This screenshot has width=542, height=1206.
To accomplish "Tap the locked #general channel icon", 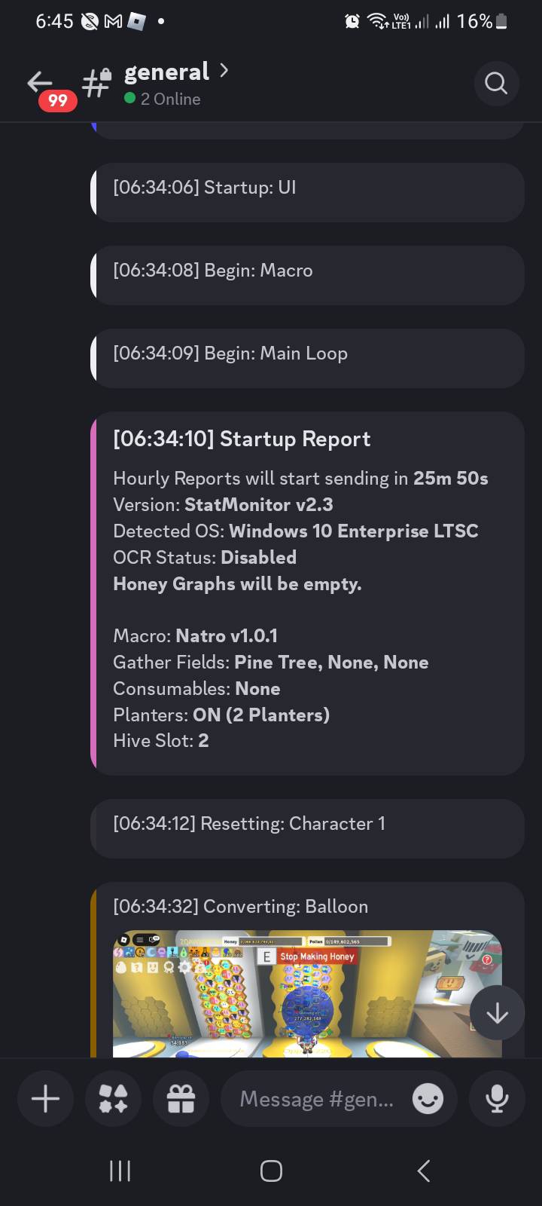I will [95, 83].
